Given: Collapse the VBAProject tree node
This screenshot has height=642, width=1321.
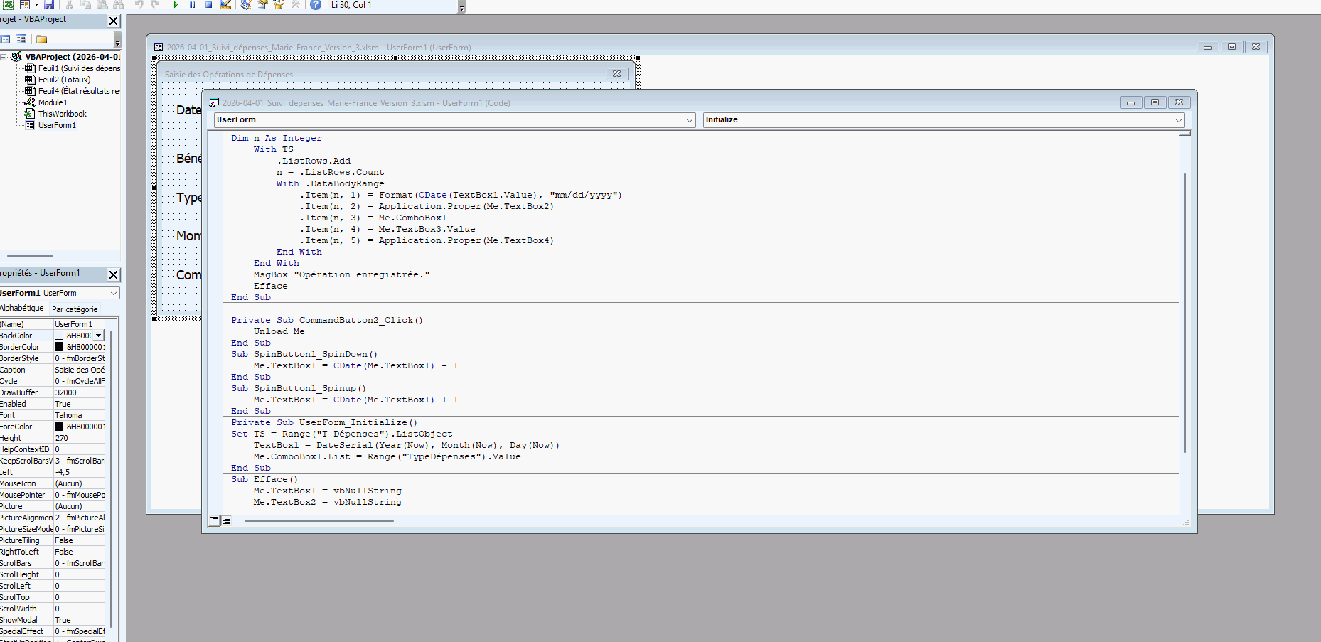Looking at the screenshot, I should pyautogui.click(x=4, y=57).
